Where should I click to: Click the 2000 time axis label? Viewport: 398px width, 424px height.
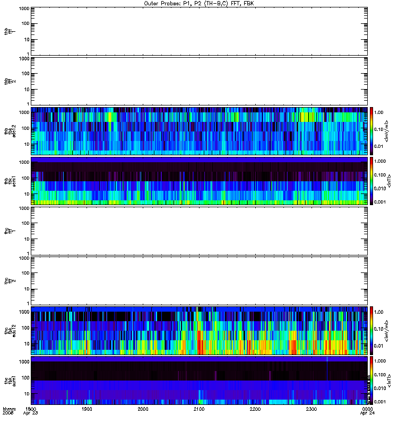tap(143, 409)
